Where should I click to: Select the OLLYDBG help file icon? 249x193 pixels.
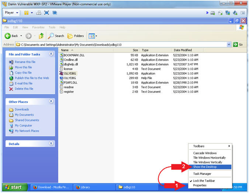tap(62, 78)
